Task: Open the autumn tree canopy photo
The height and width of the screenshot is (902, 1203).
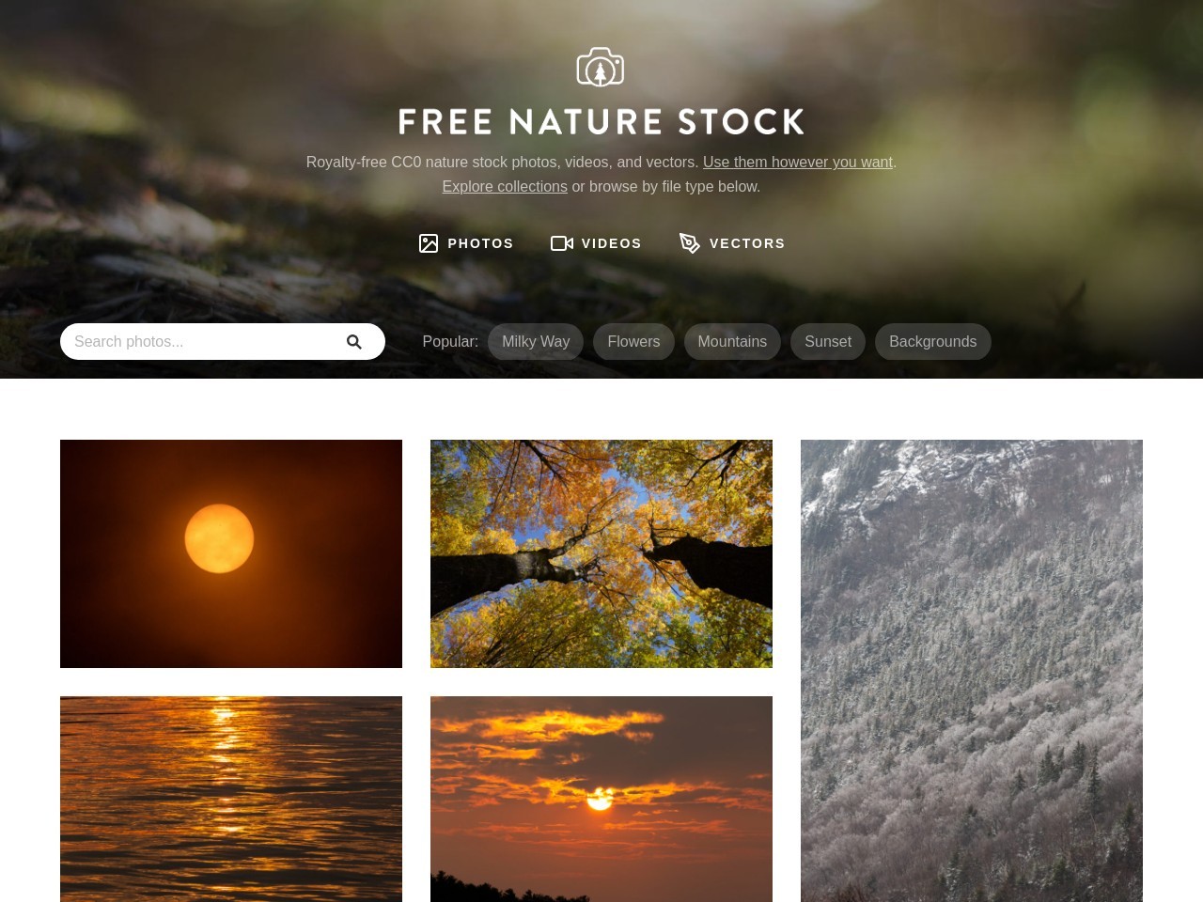Action: click(601, 553)
